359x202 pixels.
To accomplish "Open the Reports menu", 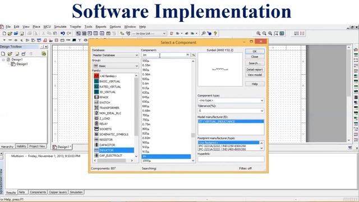I will point(101,27).
